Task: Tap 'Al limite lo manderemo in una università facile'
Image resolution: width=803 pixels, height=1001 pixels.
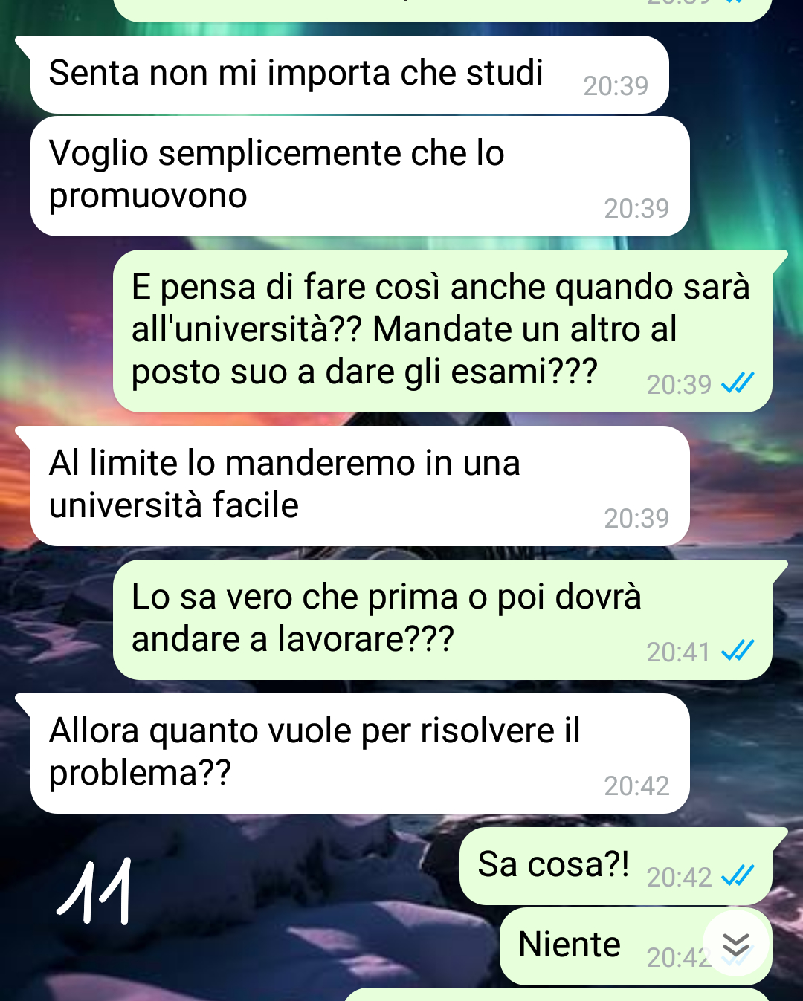Action: pyautogui.click(x=360, y=486)
